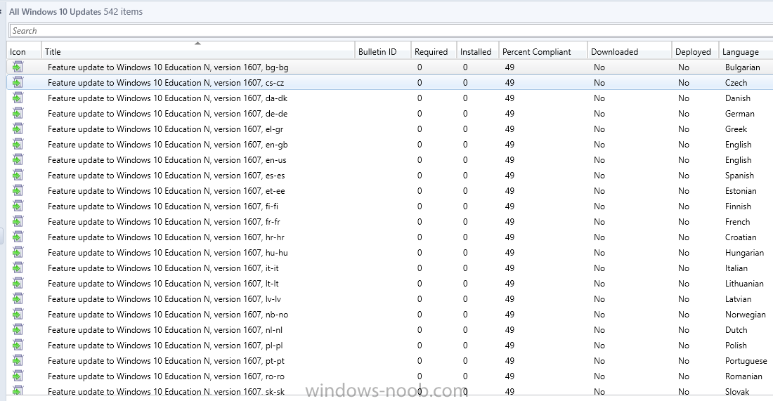The image size is (773, 401).
Task: Select the Education N version 1607 fr-fr update title
Action: (x=164, y=221)
